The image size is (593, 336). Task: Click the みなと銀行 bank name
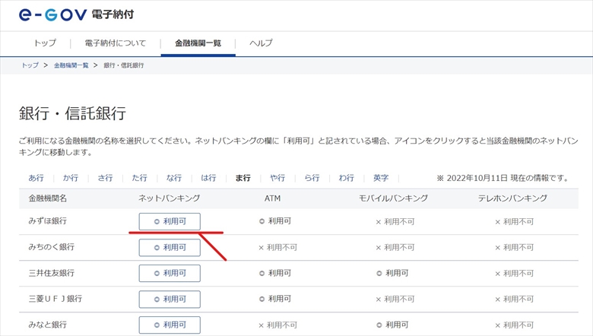(48, 325)
